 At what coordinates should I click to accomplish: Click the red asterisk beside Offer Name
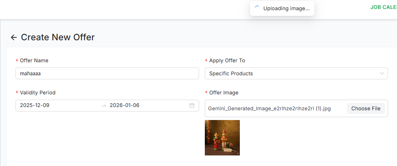click(17, 61)
